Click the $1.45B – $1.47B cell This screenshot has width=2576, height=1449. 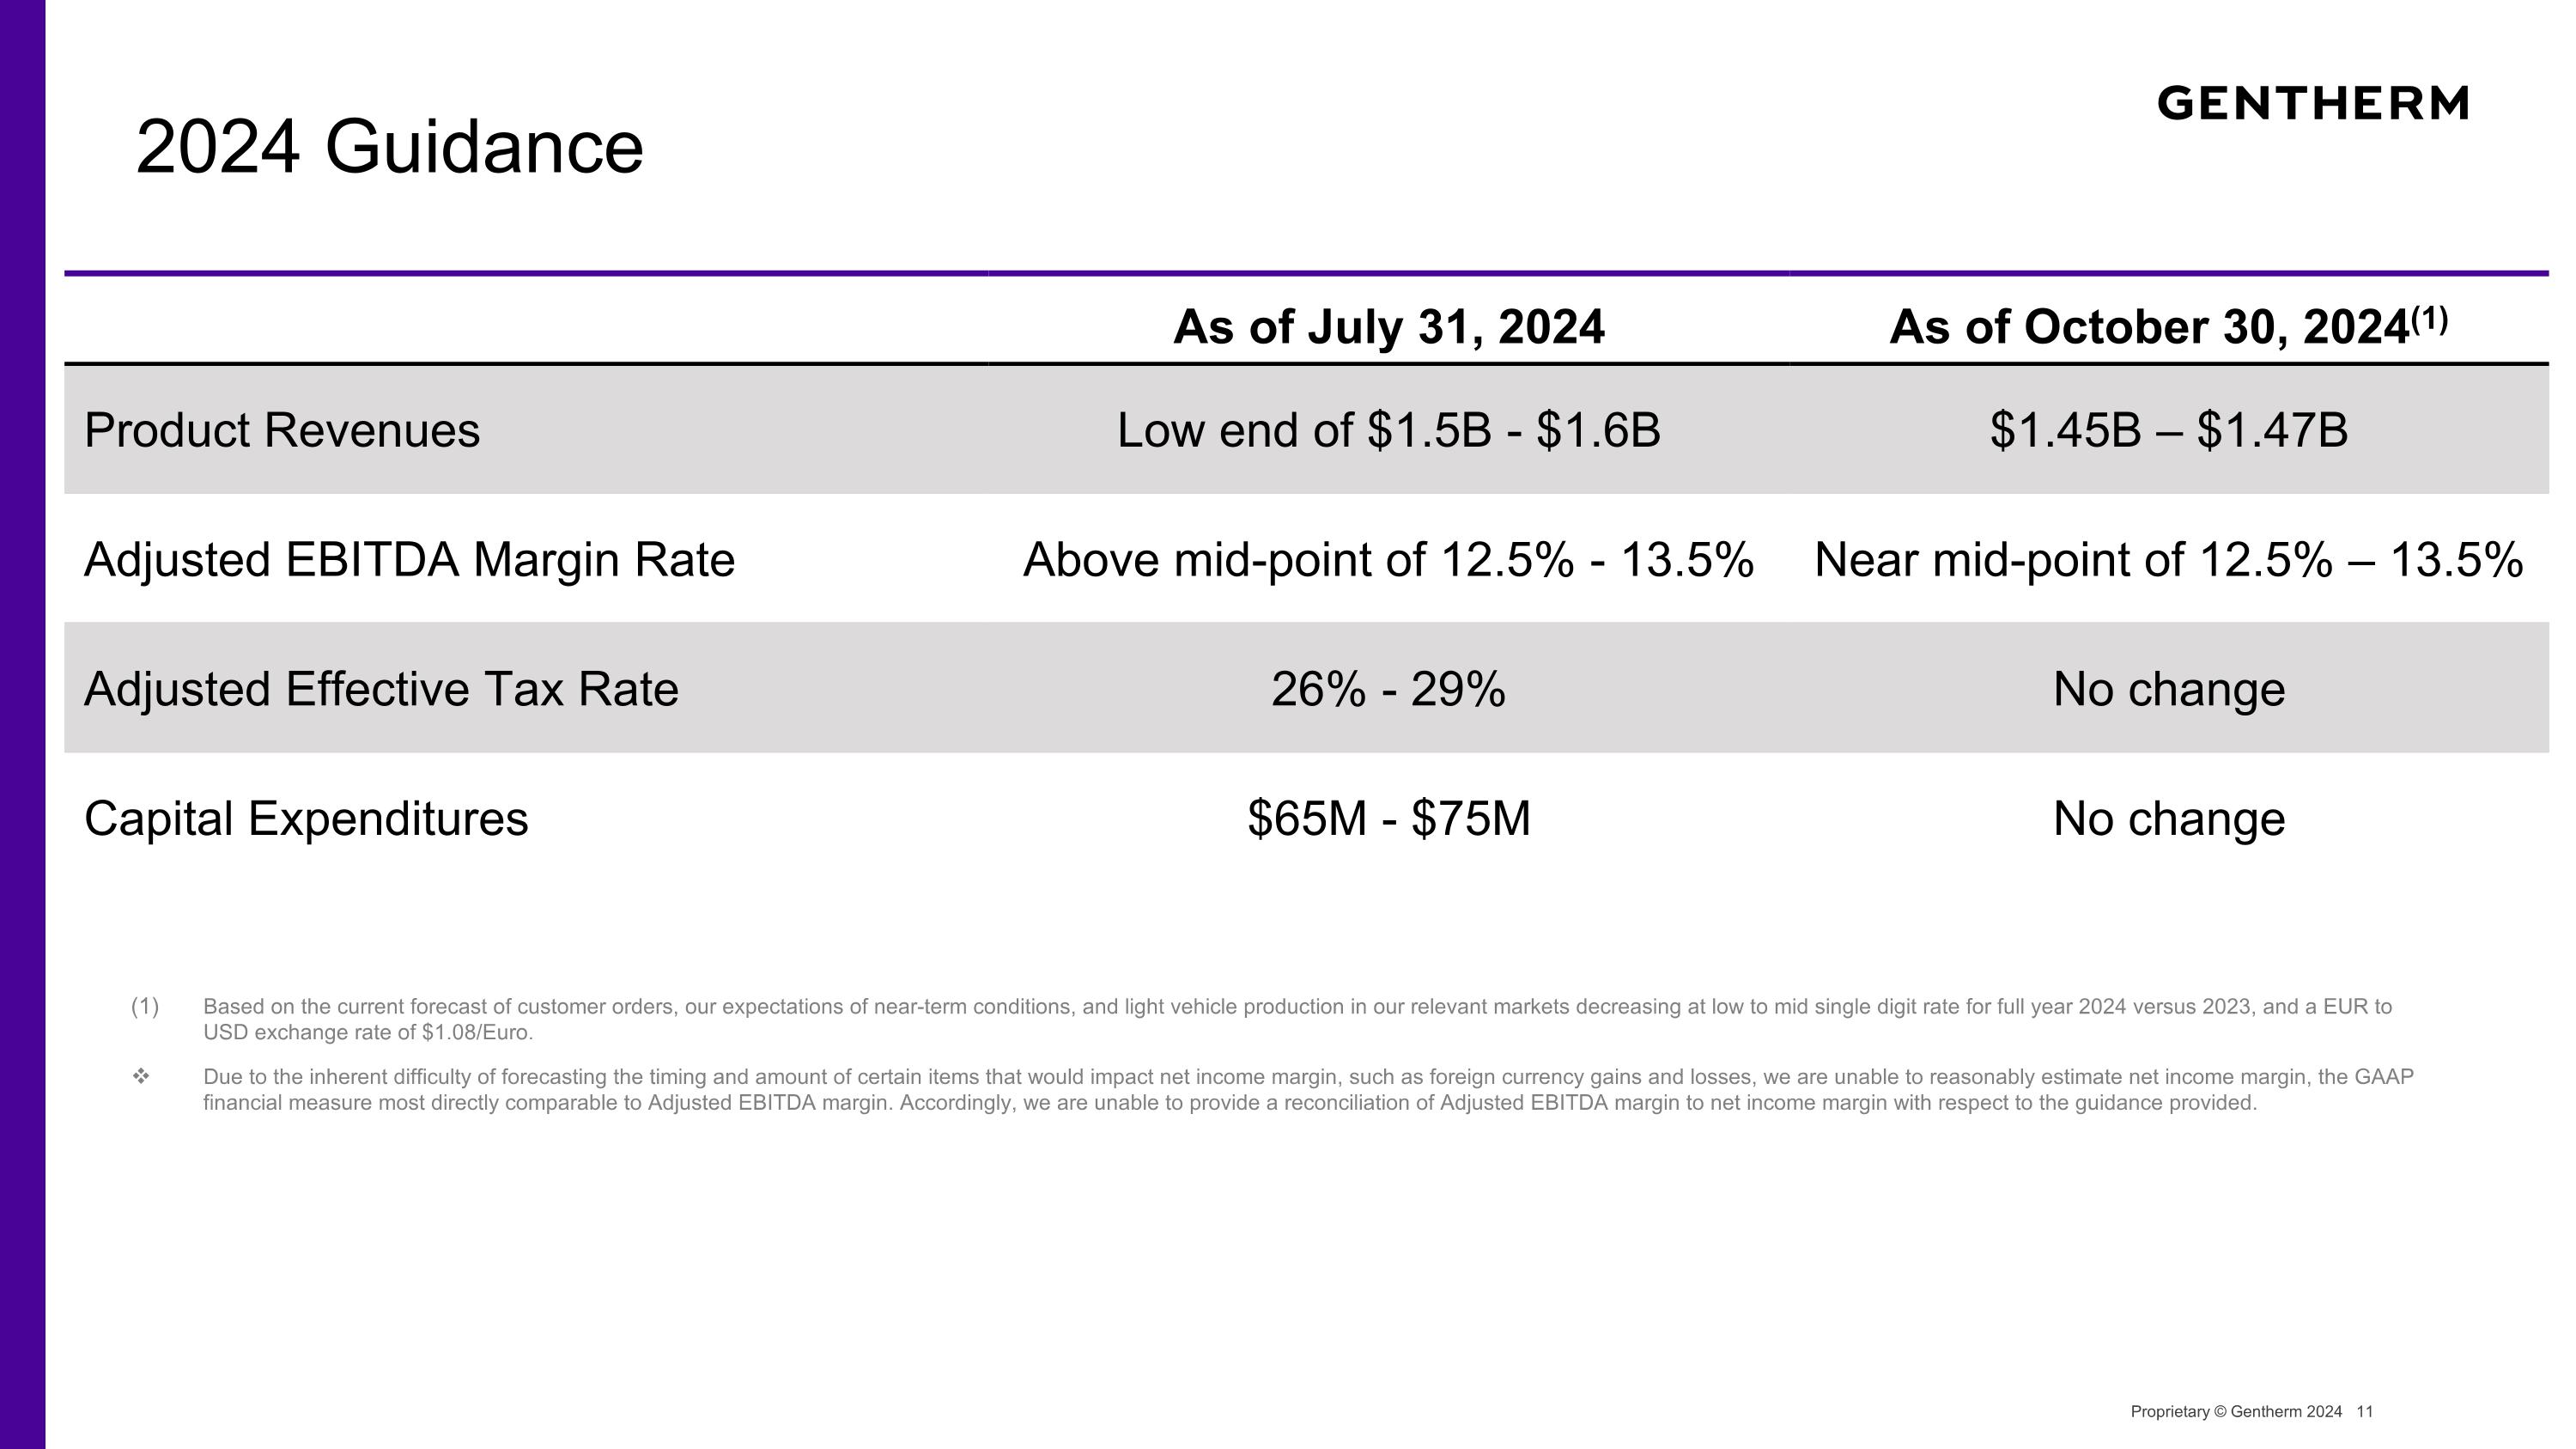(x=2169, y=430)
